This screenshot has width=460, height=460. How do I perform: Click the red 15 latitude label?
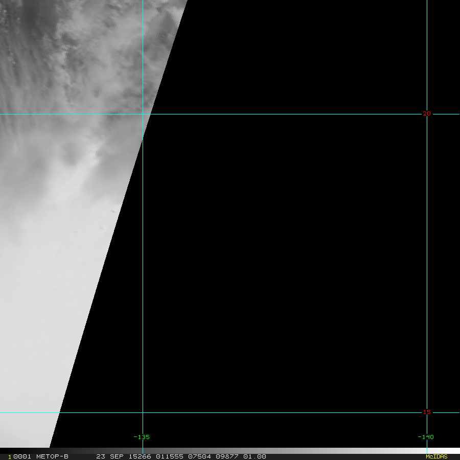click(x=426, y=412)
